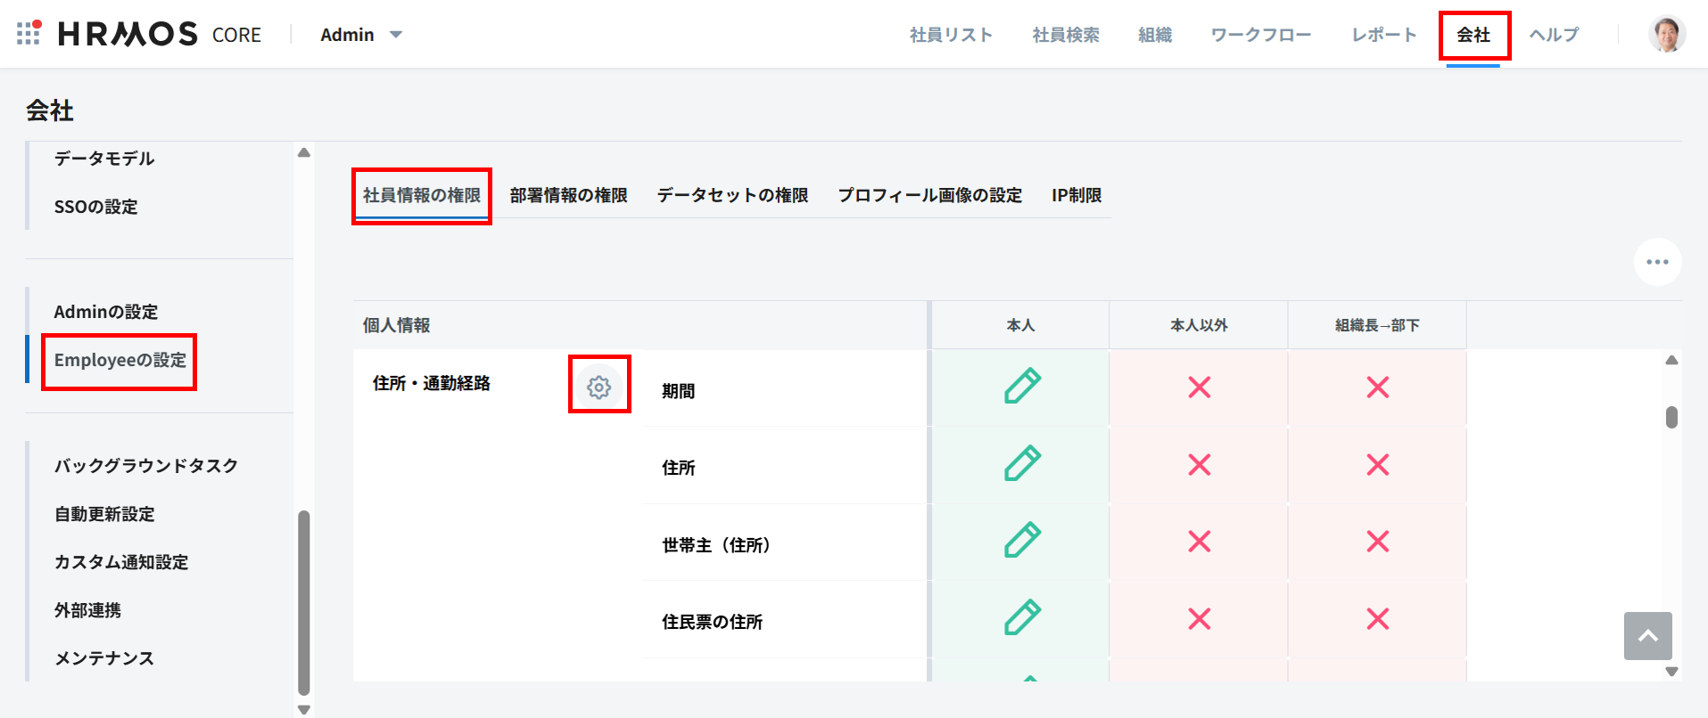Click the pencil icon for 期間 under 本人

pyautogui.click(x=1021, y=387)
